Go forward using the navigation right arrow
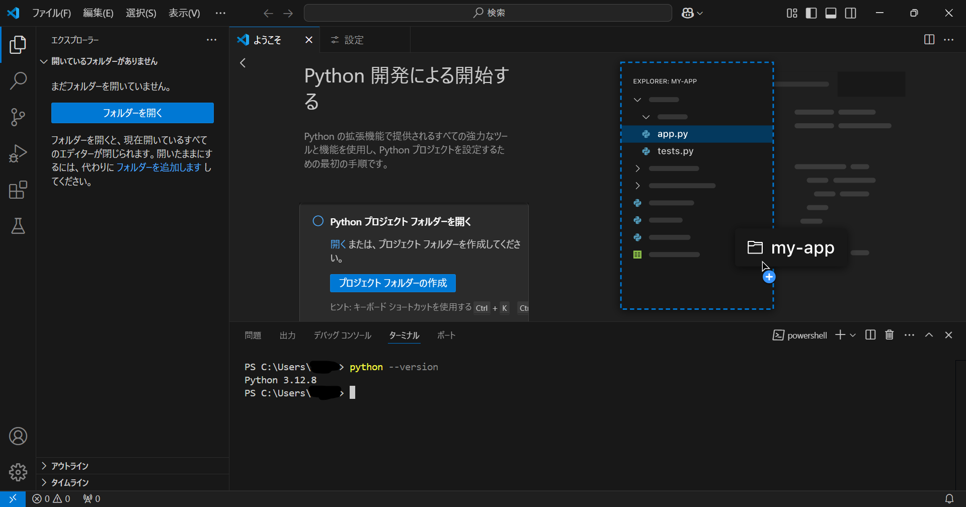 tap(288, 13)
